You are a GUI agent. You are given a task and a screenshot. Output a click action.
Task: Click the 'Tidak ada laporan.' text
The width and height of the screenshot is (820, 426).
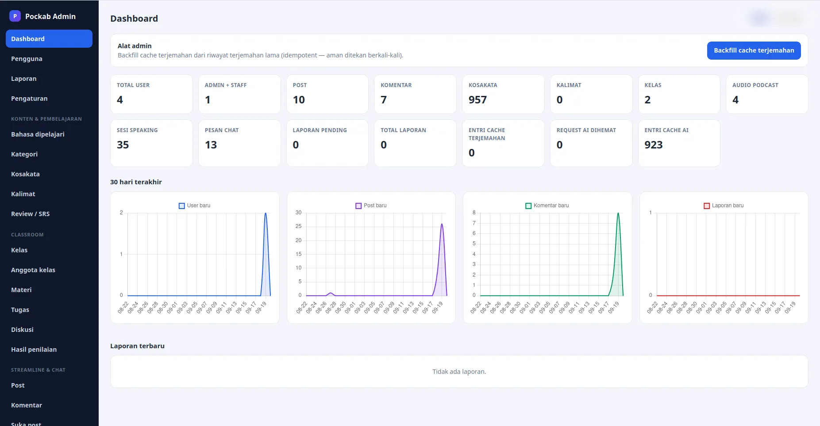459,372
